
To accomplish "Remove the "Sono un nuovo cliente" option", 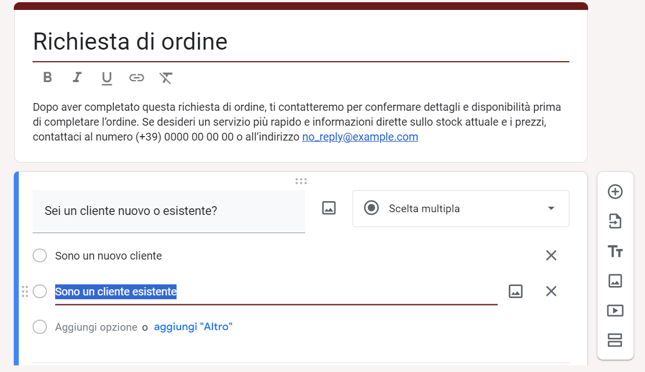I will pyautogui.click(x=551, y=256).
